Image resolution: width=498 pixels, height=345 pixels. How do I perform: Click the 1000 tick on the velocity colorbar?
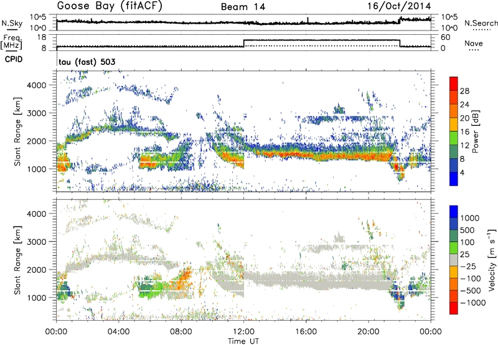click(x=470, y=218)
